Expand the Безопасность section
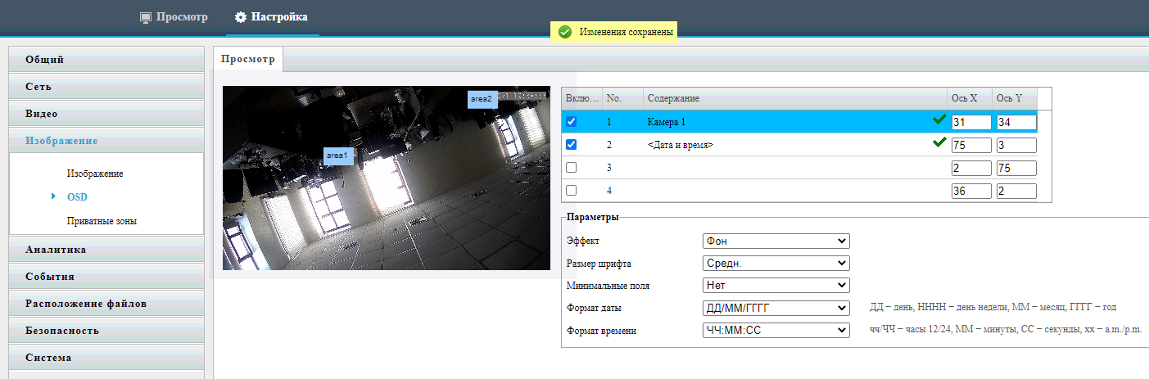Screen dimensions: 1149x379 106,330
